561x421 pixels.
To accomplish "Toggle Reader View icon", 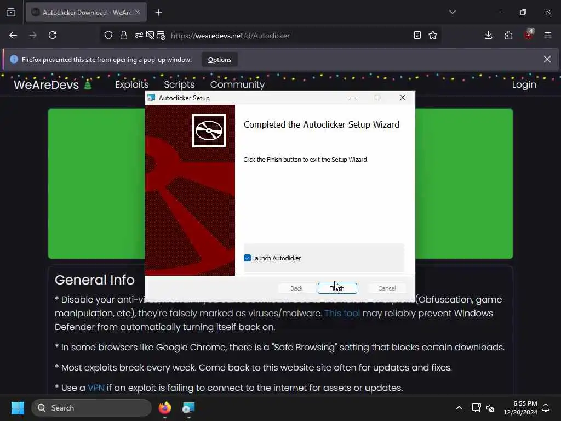I will point(417,35).
